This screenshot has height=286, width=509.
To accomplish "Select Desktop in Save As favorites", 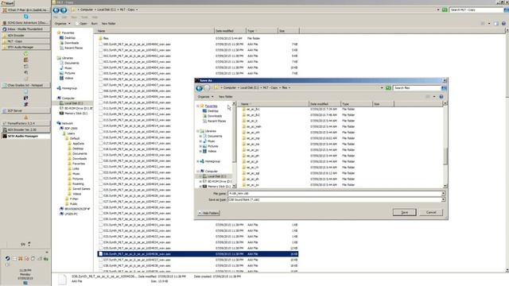I will [x=213, y=111].
